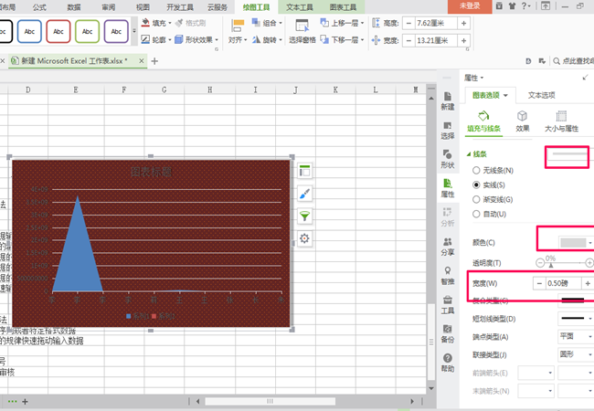This screenshot has height=411, width=594.
Task: Switch to the 文本工具 ribbon tab
Action: (299, 7)
